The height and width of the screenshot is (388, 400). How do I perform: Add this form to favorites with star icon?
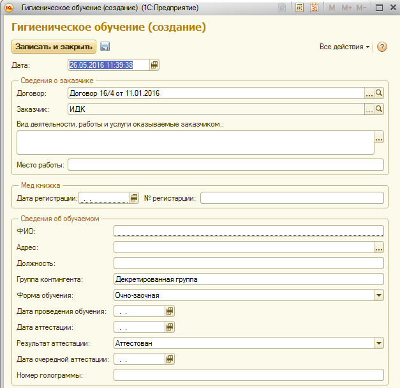click(282, 8)
